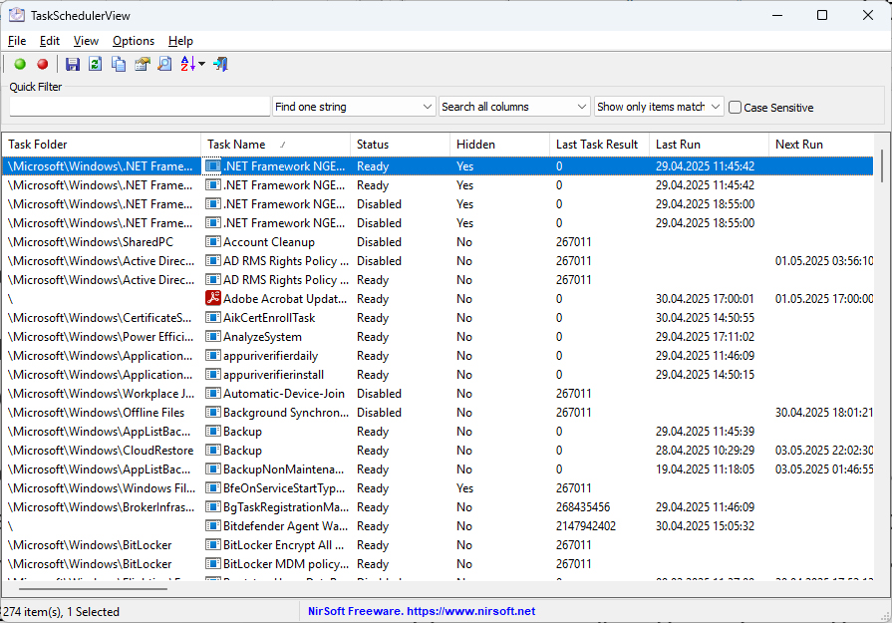The width and height of the screenshot is (892, 623).
Task: Click the icon beside BgTaskRegistrationMa... task
Action: (x=213, y=507)
